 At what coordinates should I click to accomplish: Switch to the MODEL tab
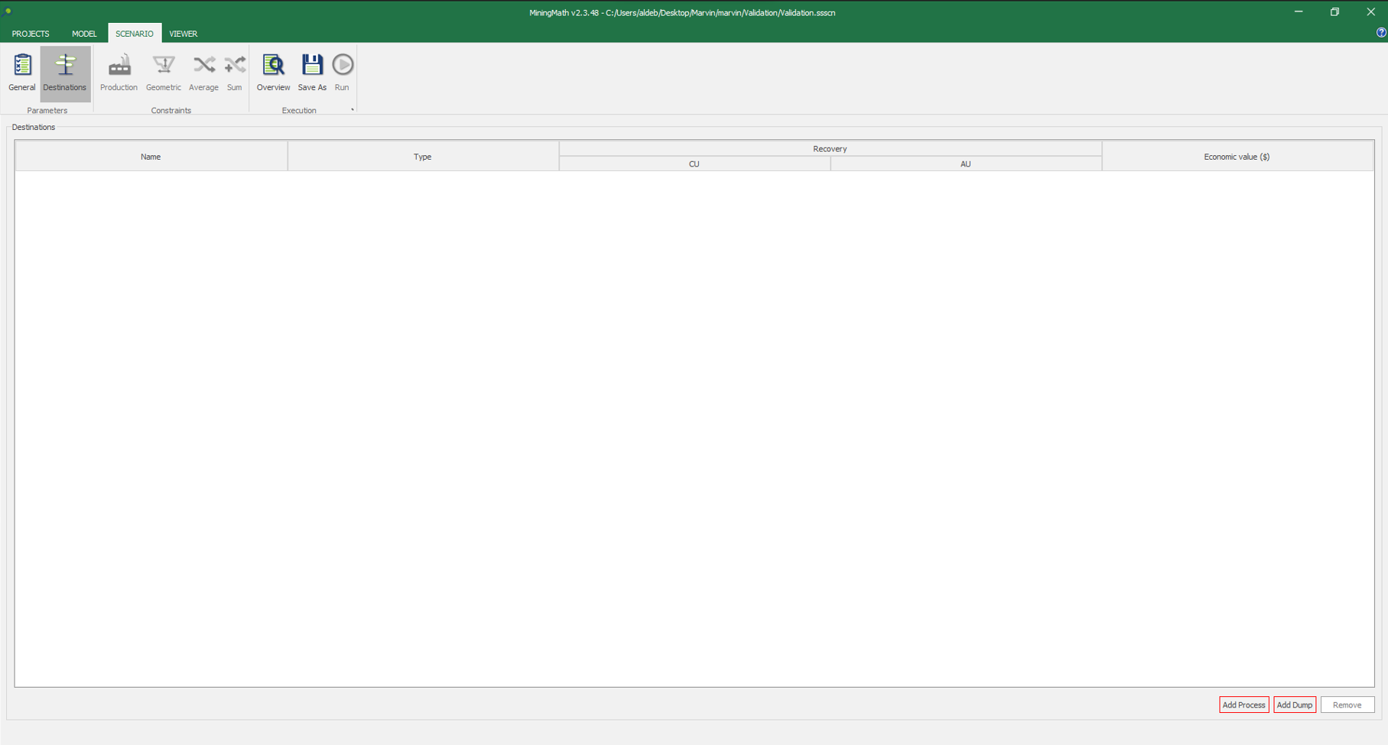click(x=84, y=34)
